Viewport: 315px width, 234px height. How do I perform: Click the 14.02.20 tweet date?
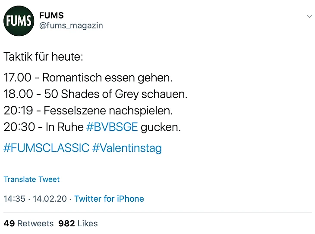coord(50,199)
